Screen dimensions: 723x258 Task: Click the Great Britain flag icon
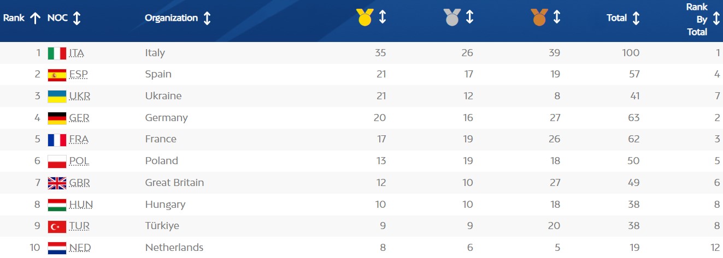tap(57, 183)
